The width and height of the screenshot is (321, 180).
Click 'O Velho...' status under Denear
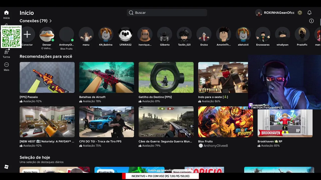(x=47, y=48)
